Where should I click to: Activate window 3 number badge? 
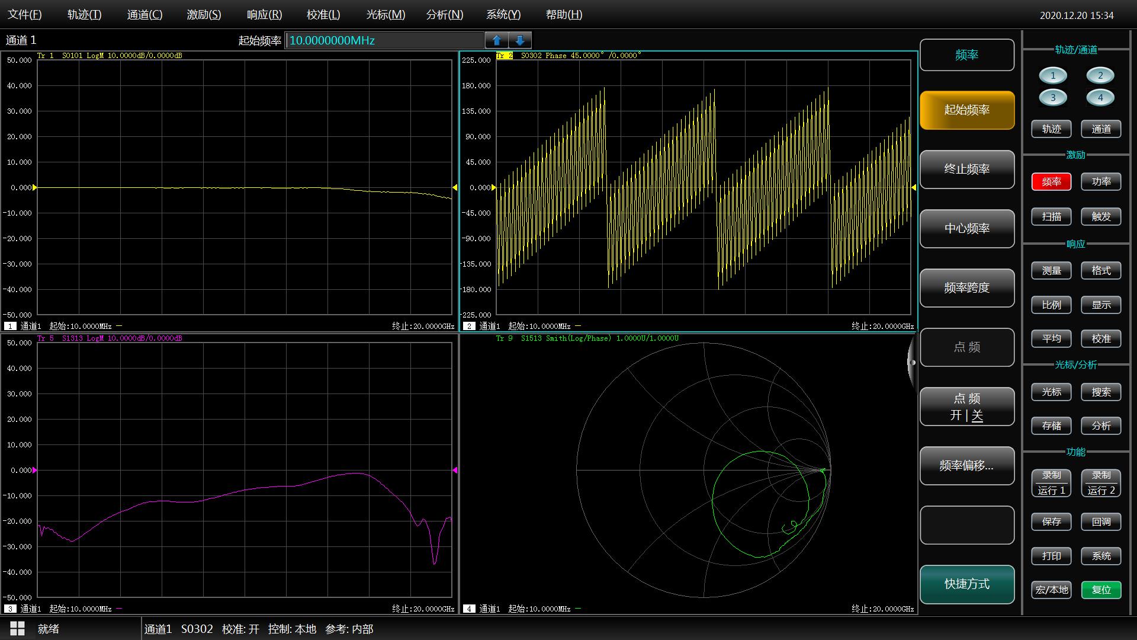click(x=10, y=609)
